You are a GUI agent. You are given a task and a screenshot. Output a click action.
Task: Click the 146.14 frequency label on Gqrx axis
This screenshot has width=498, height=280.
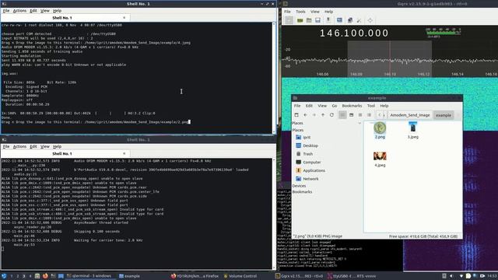458,75
